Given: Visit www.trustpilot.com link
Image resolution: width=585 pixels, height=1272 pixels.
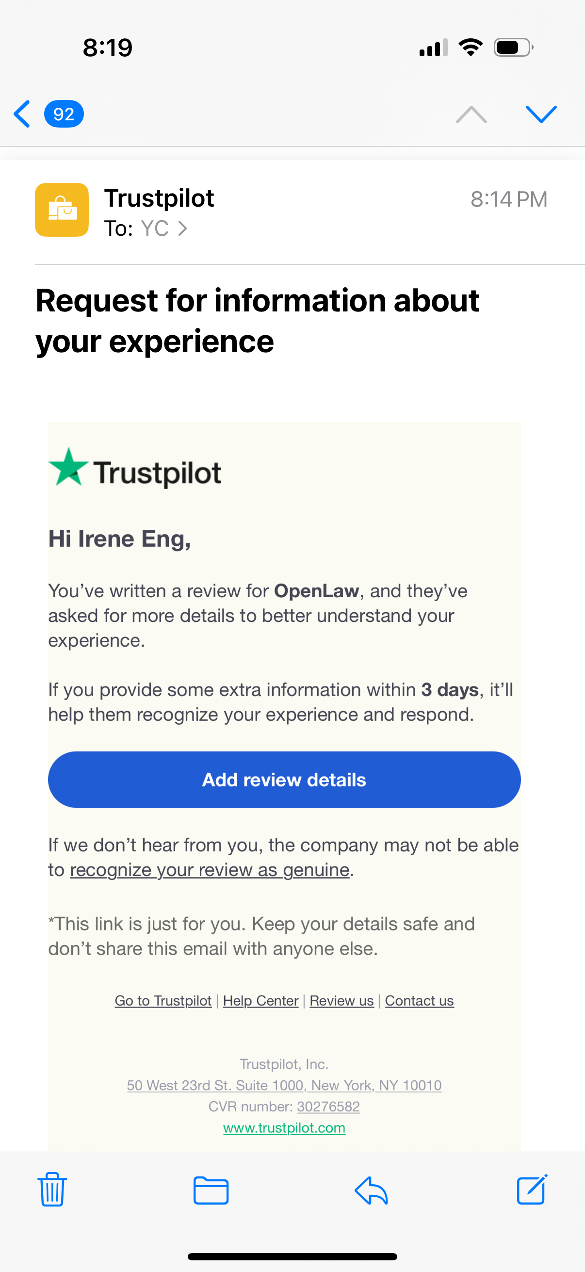Looking at the screenshot, I should pyautogui.click(x=284, y=1128).
